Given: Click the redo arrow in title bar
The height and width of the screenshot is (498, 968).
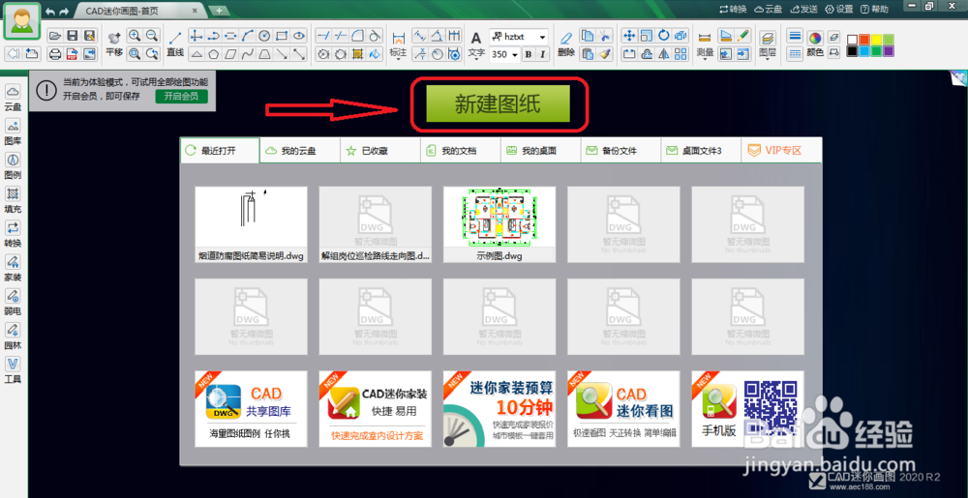Looking at the screenshot, I should (64, 11).
